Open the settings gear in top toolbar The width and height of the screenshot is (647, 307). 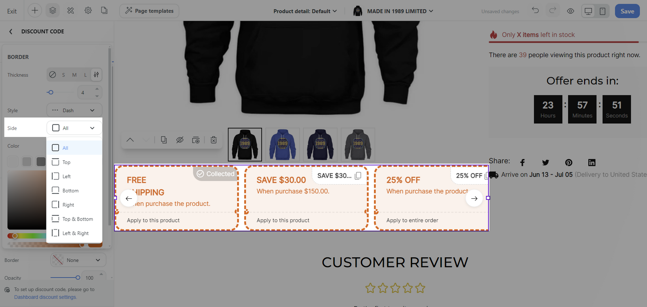pyautogui.click(x=88, y=11)
